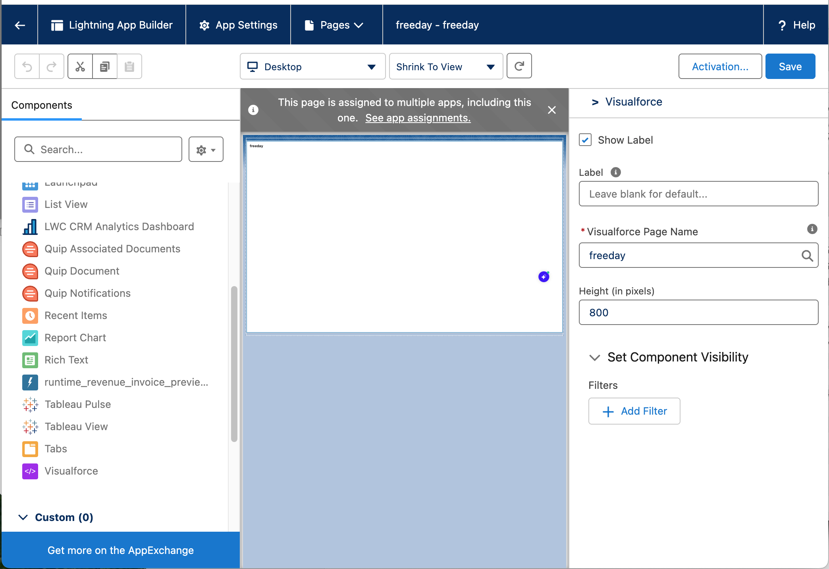Open the Pages dropdown menu

click(x=336, y=25)
